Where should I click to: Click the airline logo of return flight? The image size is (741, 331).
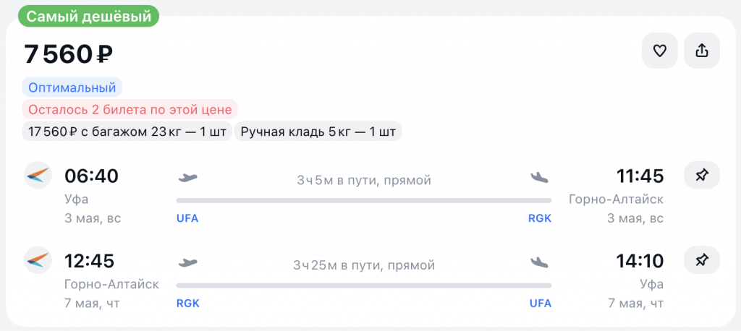(38, 260)
